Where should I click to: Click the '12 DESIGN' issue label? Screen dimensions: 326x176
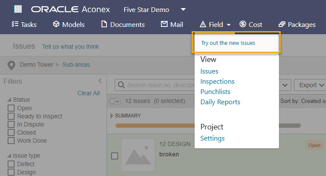coord(175,144)
